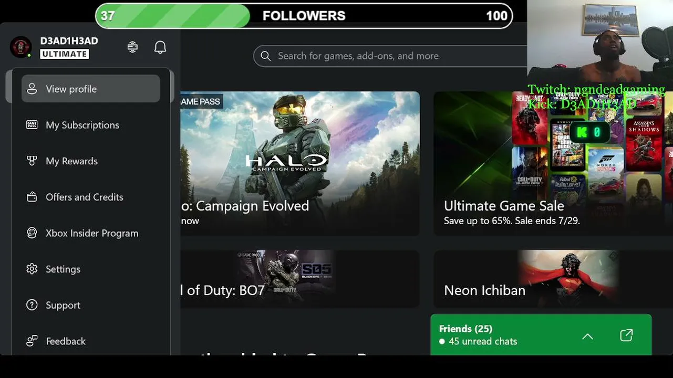673x378 pixels.
Task: Choose Support in the menu
Action: (x=91, y=305)
